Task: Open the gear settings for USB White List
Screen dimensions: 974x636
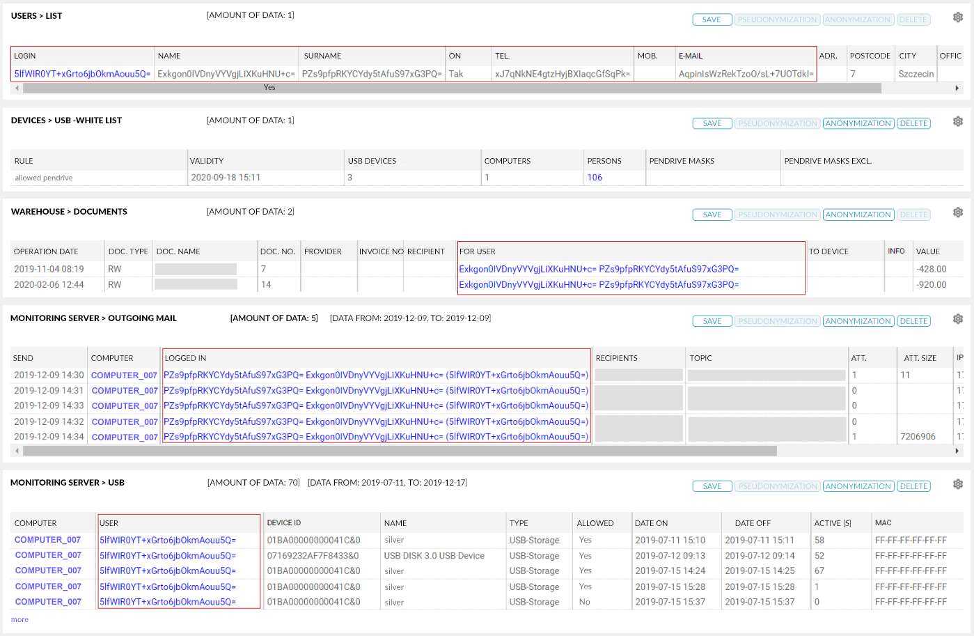Action: (x=958, y=122)
